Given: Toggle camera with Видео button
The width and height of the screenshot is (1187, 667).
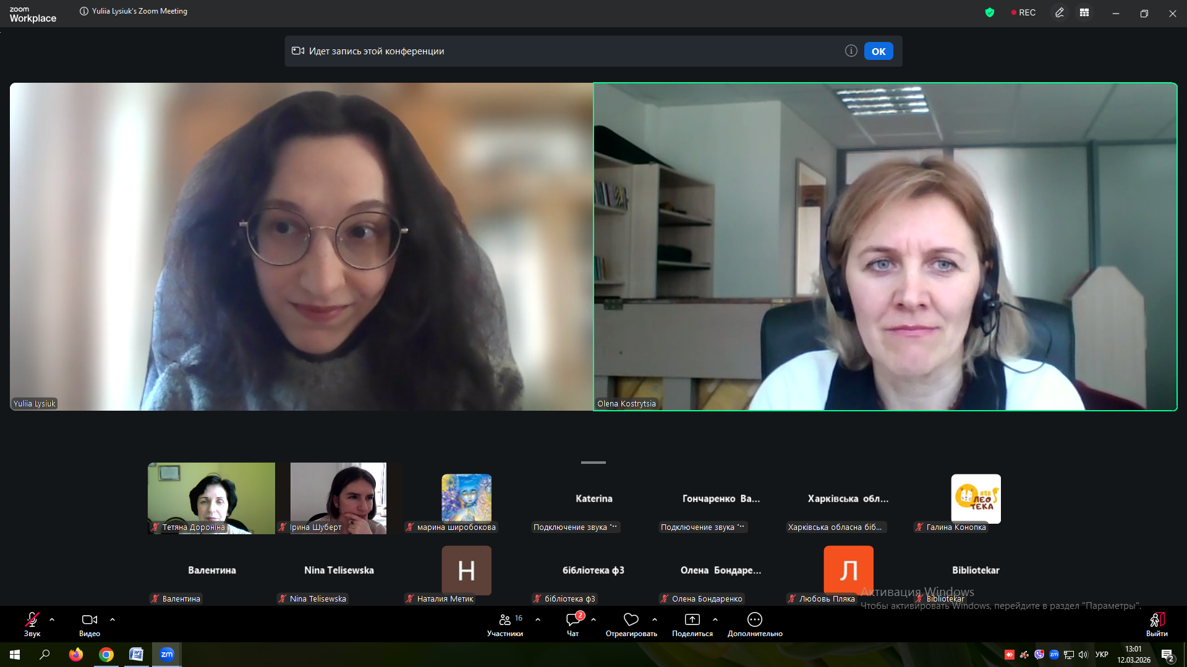Looking at the screenshot, I should (89, 619).
